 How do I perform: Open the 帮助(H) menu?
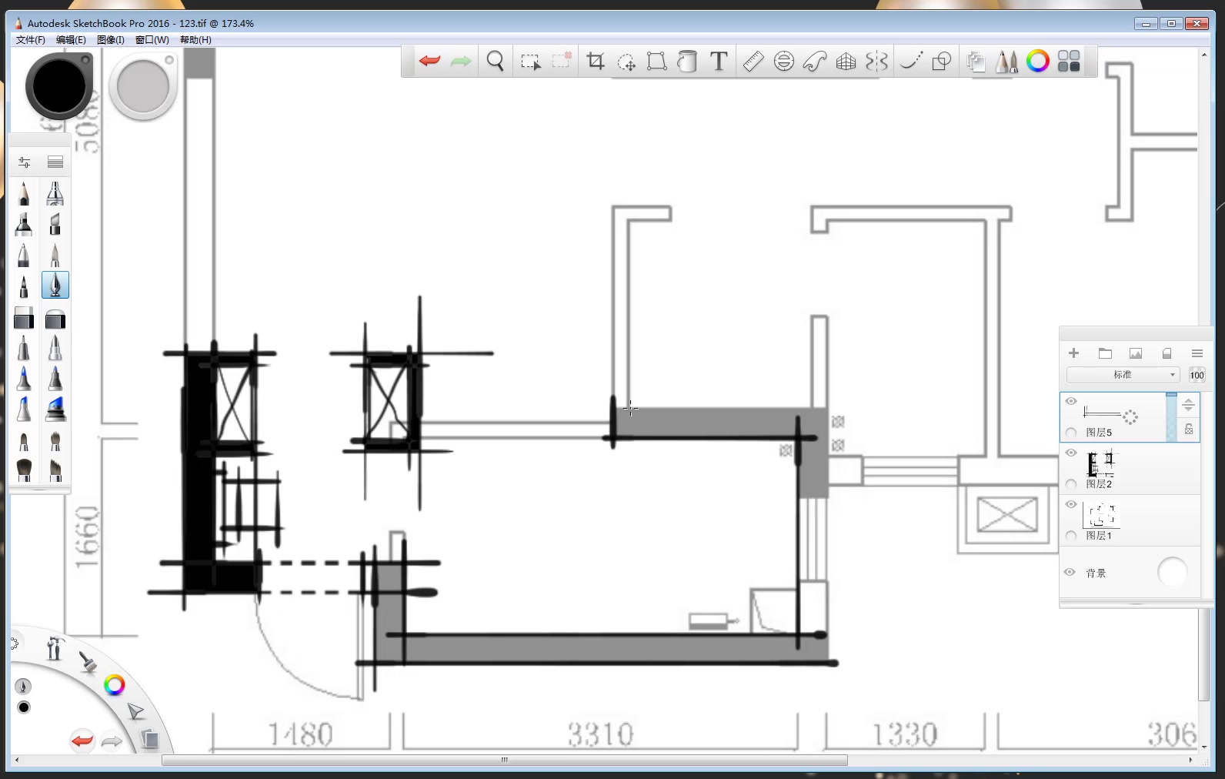coord(195,40)
